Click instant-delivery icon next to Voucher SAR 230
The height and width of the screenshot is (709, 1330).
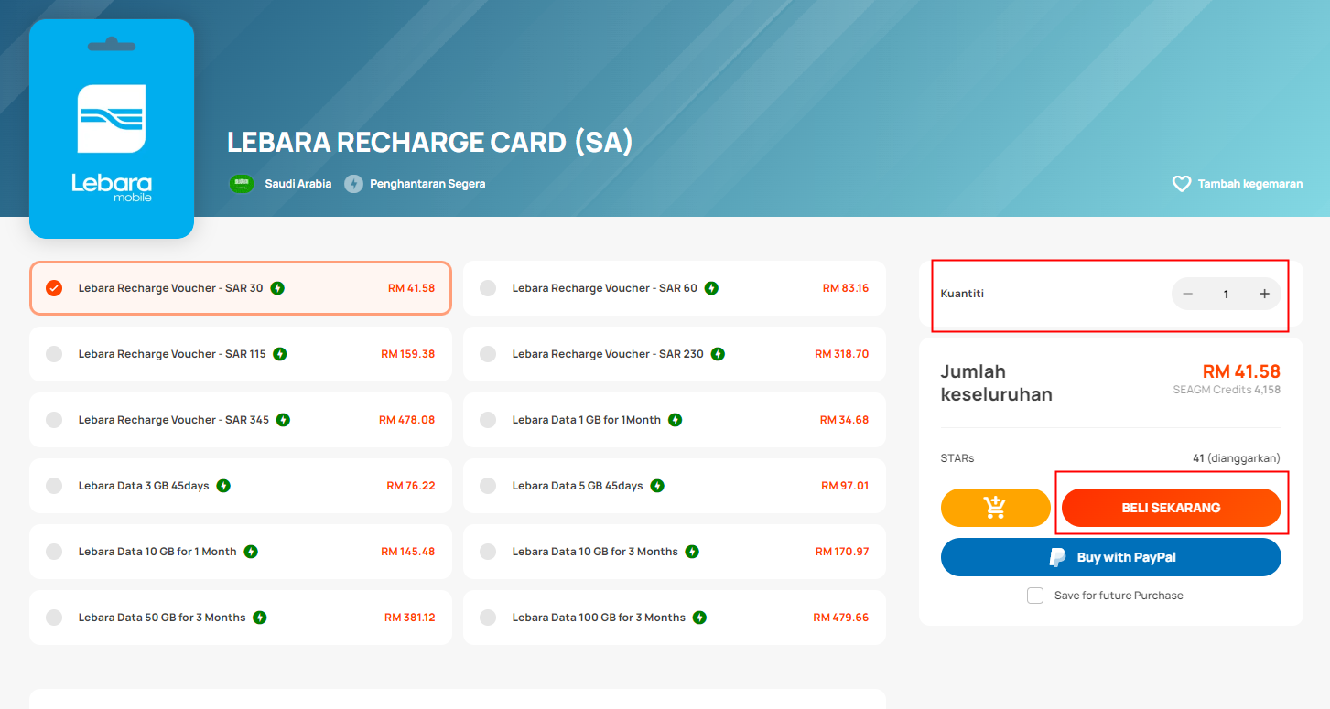[x=718, y=354]
